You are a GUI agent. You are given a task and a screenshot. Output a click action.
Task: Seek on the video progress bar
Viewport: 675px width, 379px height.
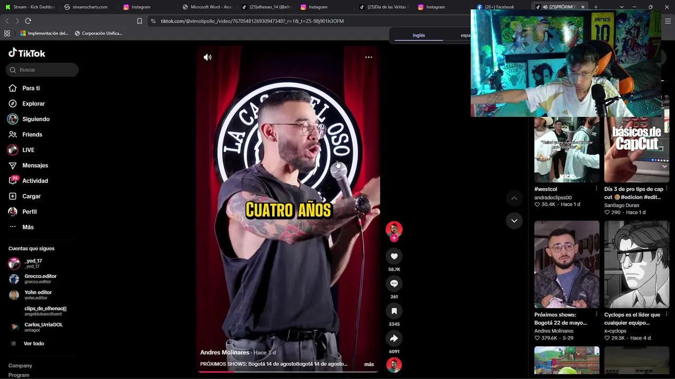288,372
